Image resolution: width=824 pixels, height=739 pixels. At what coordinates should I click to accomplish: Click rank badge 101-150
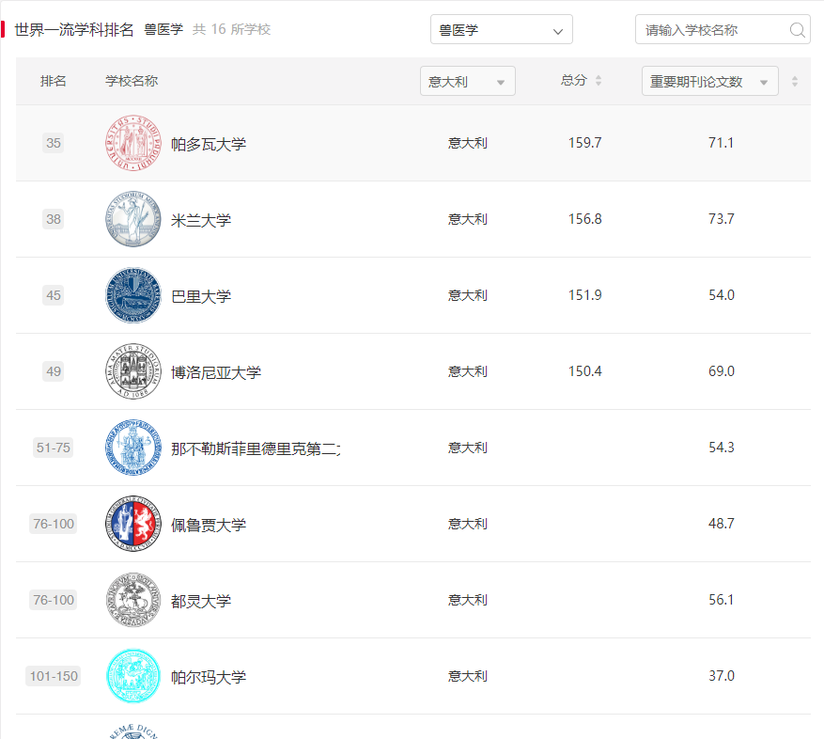point(53,676)
